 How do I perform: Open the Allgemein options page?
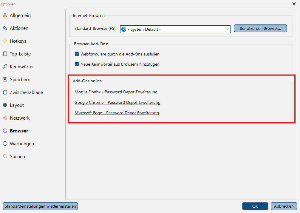pyautogui.click(x=20, y=15)
